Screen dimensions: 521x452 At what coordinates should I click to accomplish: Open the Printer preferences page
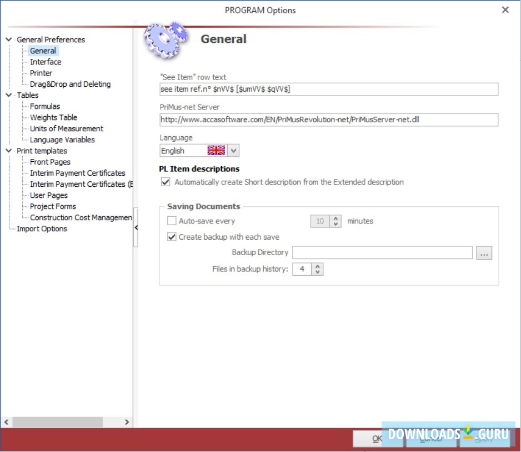[41, 73]
